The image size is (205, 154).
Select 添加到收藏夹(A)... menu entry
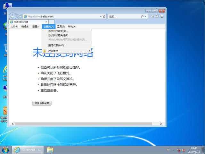pos(58,31)
